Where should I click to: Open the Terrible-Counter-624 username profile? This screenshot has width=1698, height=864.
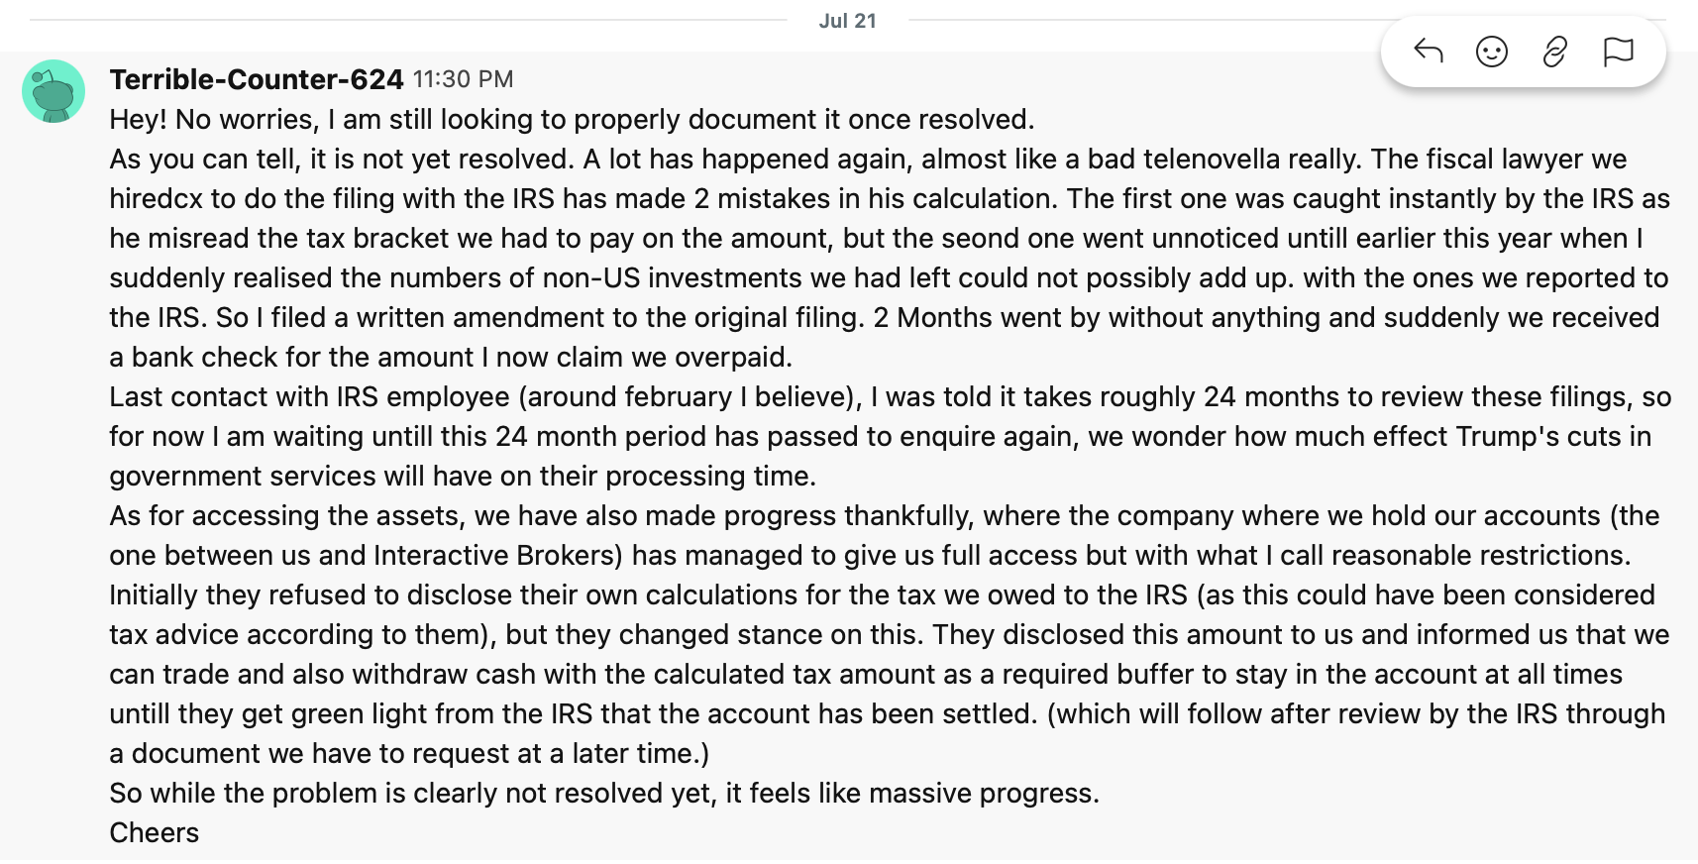[x=257, y=79]
